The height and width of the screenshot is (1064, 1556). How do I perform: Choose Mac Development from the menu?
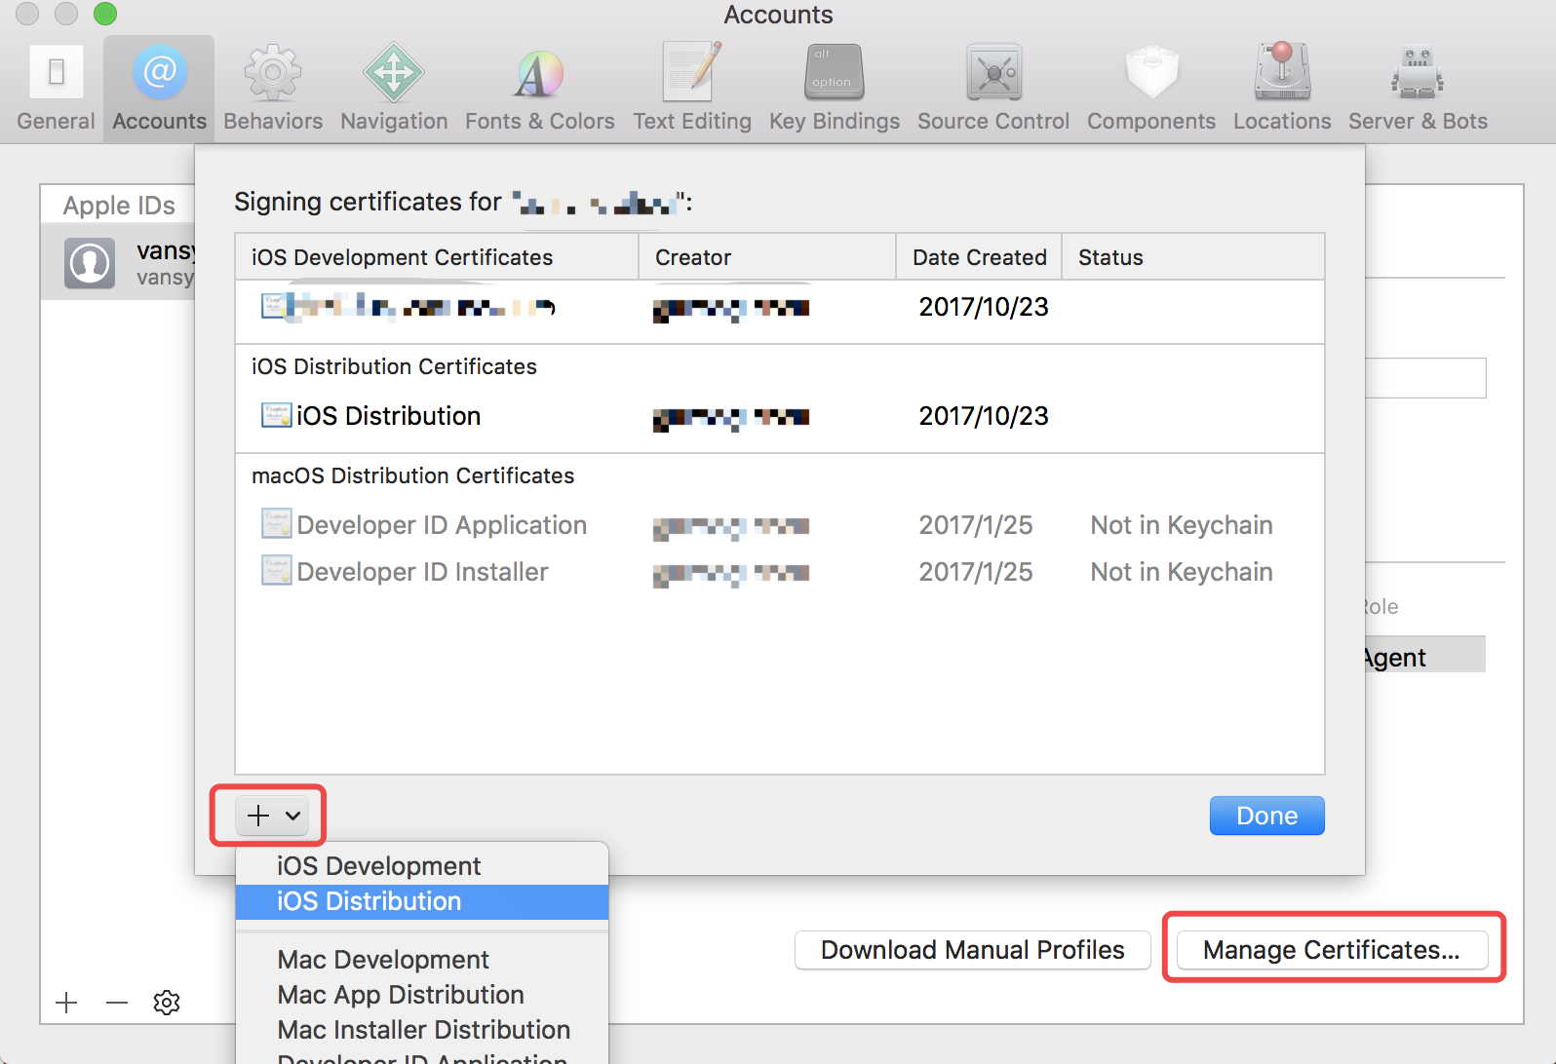tap(422, 960)
